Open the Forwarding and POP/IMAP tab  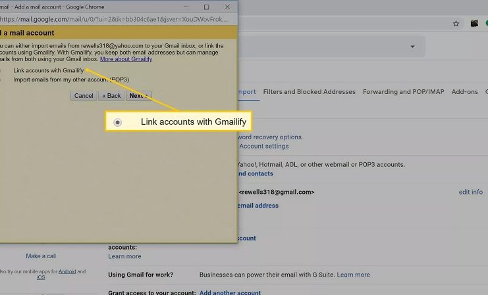[x=403, y=92]
